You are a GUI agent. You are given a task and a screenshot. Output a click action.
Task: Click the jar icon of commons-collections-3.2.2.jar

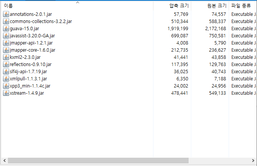coord(6,21)
